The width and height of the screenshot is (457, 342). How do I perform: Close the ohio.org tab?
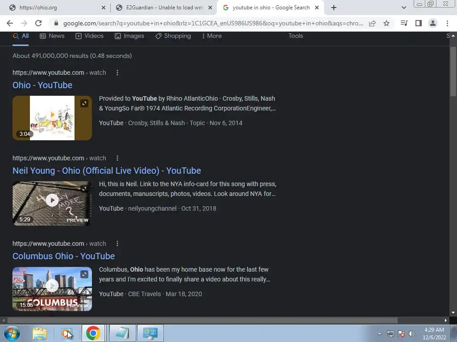104,8
